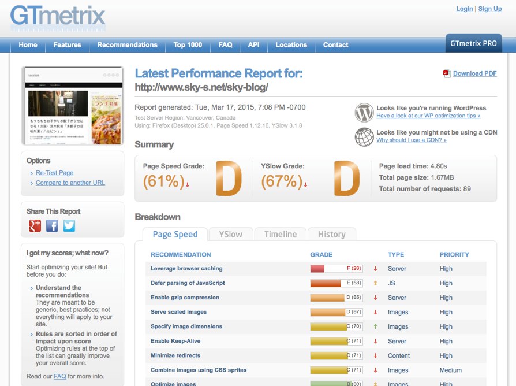This screenshot has height=386, width=516.
Task: Expand the Serve scaled images recommendation
Action: pyautogui.click(x=179, y=312)
